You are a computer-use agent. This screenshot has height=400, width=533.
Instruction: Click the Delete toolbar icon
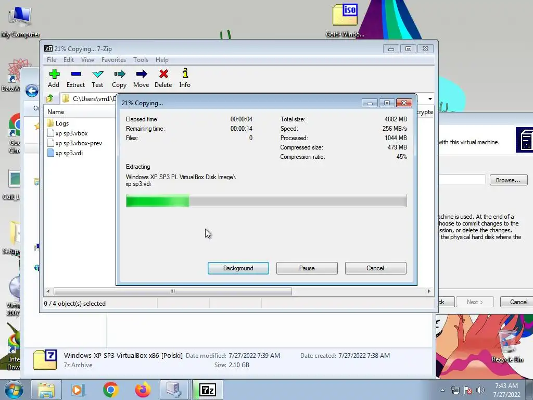(163, 78)
